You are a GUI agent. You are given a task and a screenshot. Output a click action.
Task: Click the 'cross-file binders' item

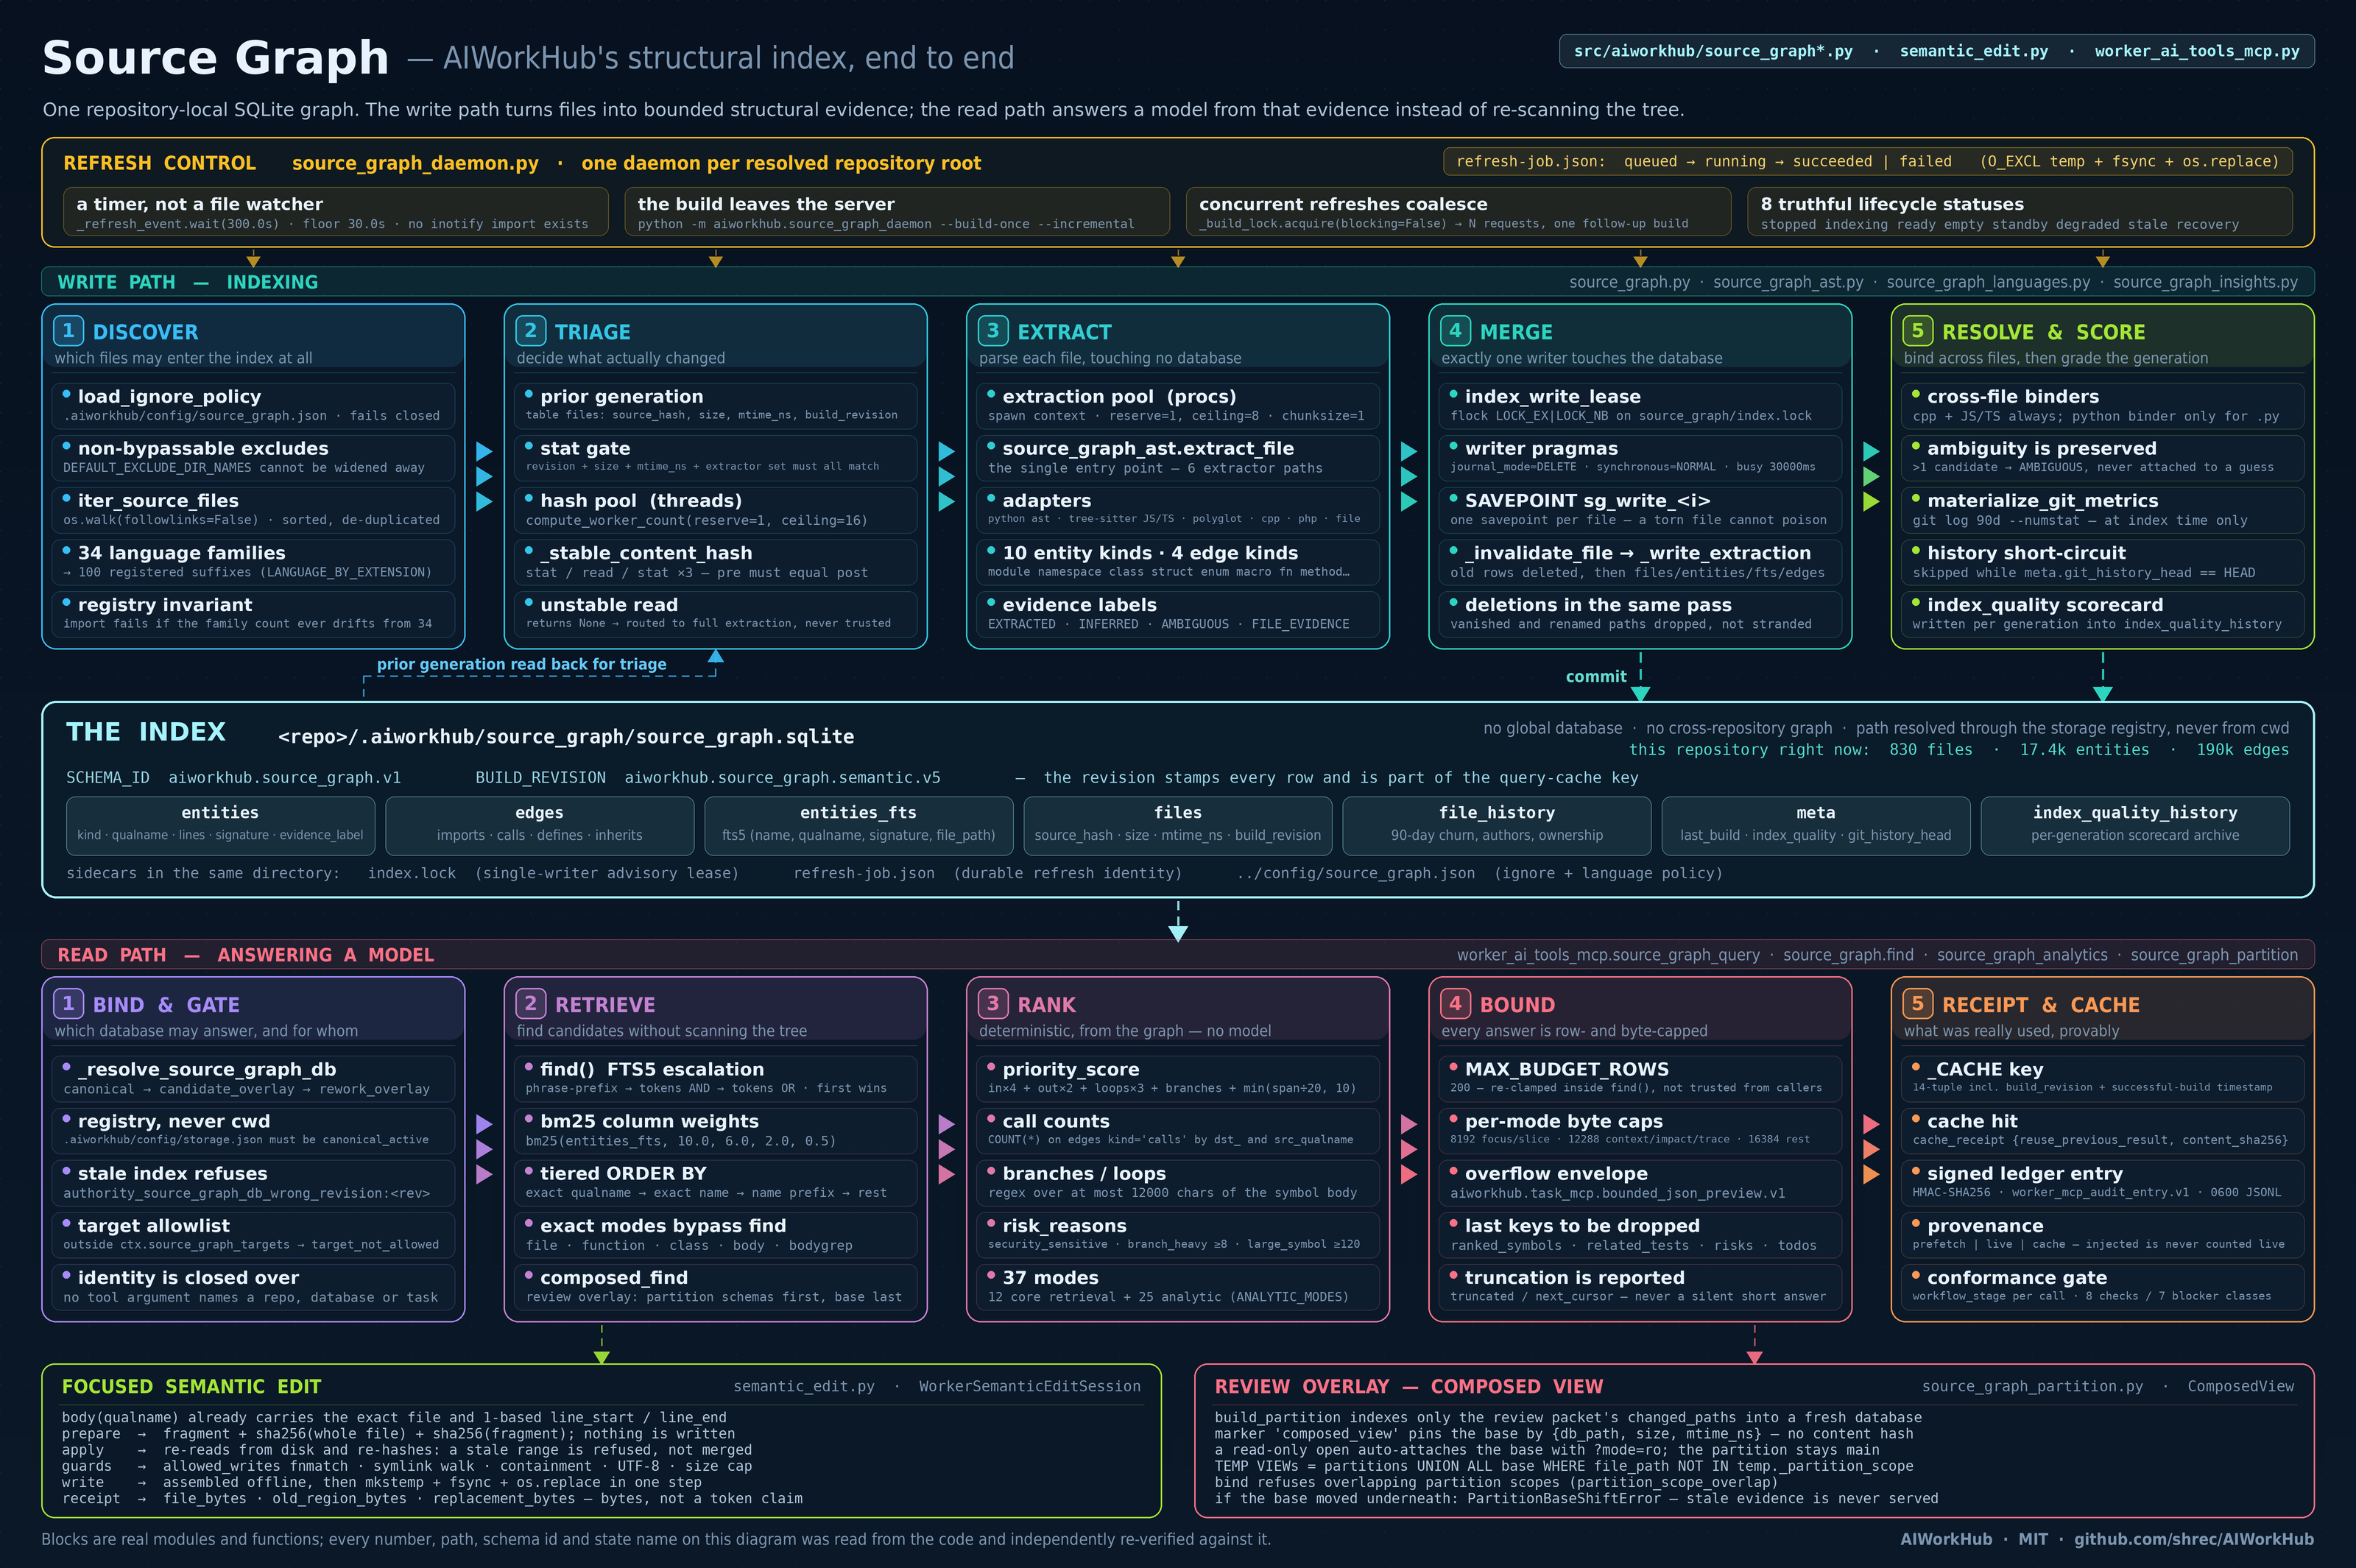click(2103, 405)
